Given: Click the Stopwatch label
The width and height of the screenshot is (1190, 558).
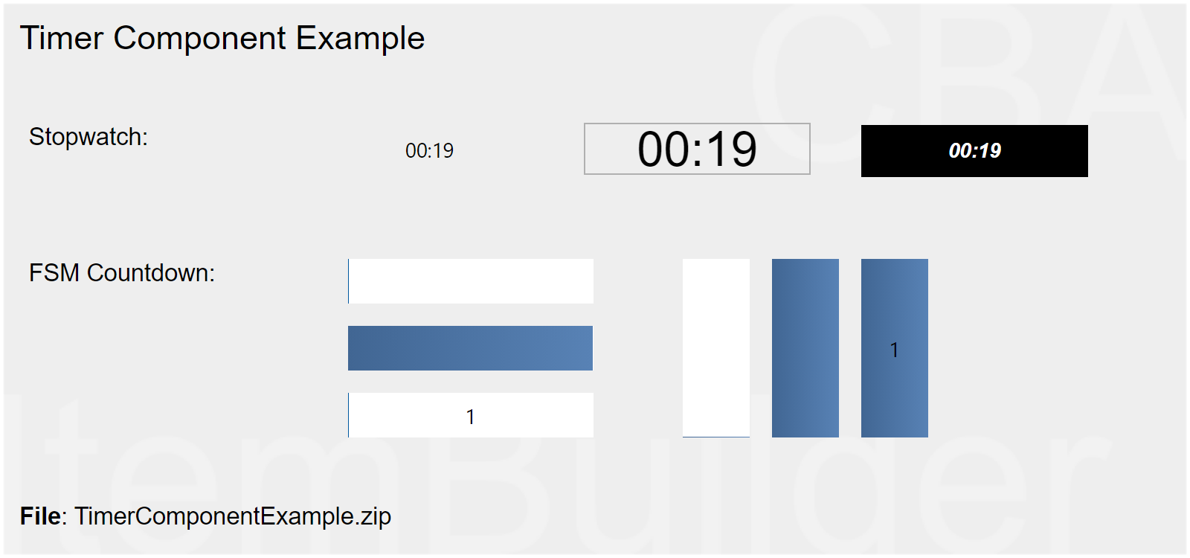Looking at the screenshot, I should 89,137.
